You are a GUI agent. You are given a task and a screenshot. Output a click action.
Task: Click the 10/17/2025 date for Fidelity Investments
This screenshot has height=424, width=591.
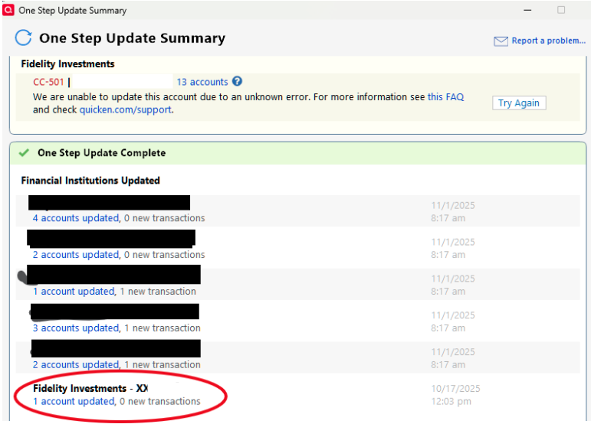point(455,388)
